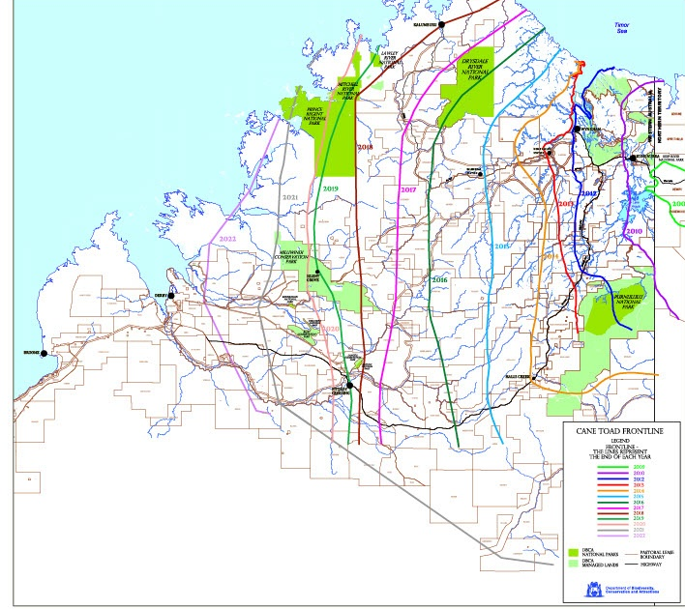Click the Fitzroy Crossing town marker
The width and height of the screenshot is (685, 609).
click(350, 386)
